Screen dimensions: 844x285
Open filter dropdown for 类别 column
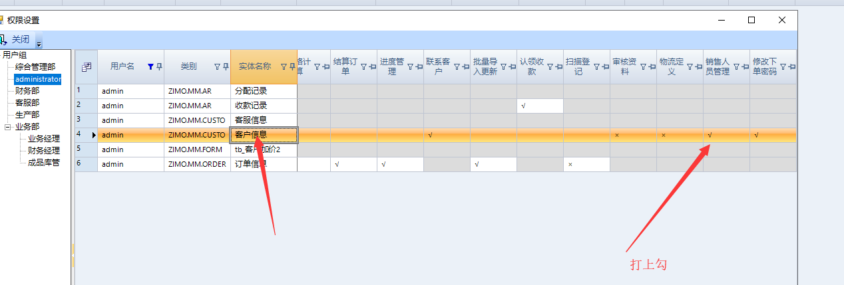[x=217, y=66]
